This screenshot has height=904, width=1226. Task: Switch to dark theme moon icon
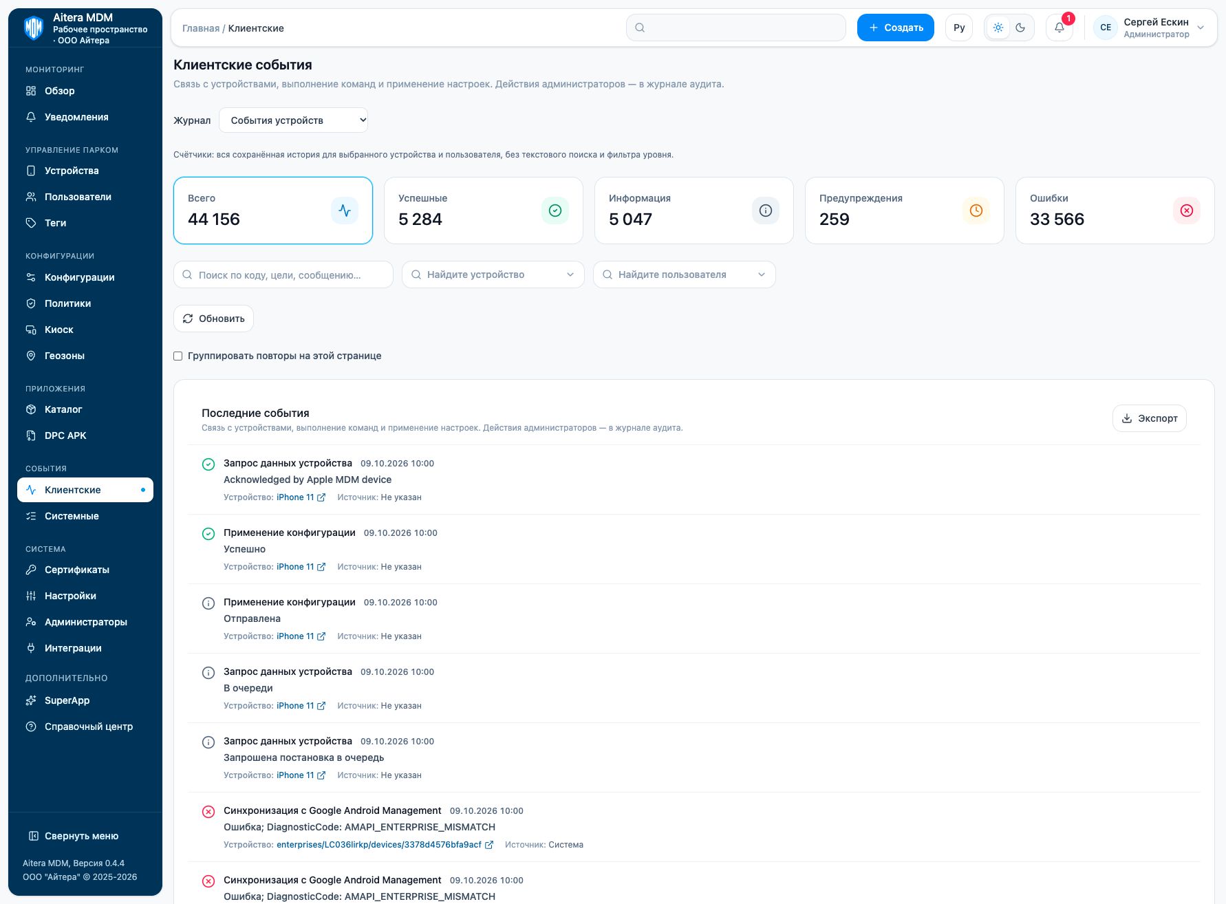1020,28
